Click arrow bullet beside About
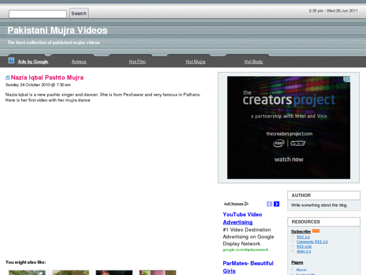This screenshot has height=275, width=366. (292, 269)
